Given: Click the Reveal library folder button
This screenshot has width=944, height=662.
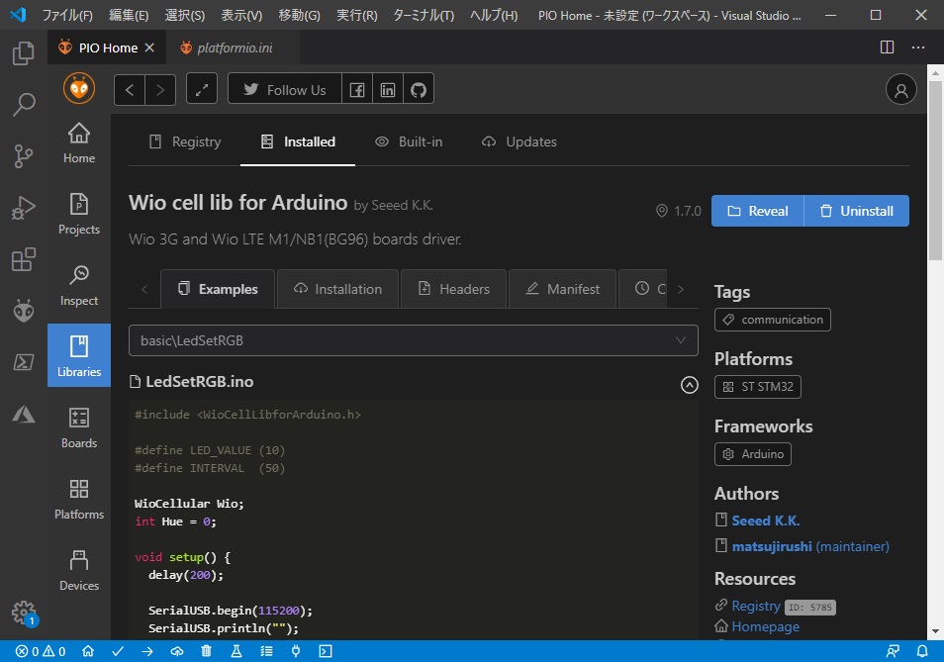Looking at the screenshot, I should 757,211.
